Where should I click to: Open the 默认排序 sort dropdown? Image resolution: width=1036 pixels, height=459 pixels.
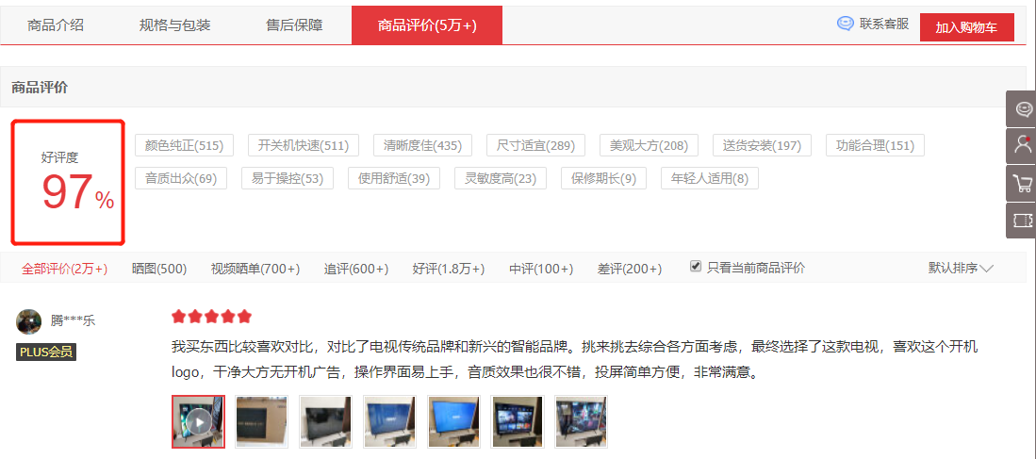[x=961, y=268]
